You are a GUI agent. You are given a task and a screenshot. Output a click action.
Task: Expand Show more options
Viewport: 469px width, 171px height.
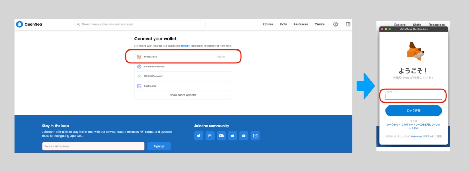(183, 95)
